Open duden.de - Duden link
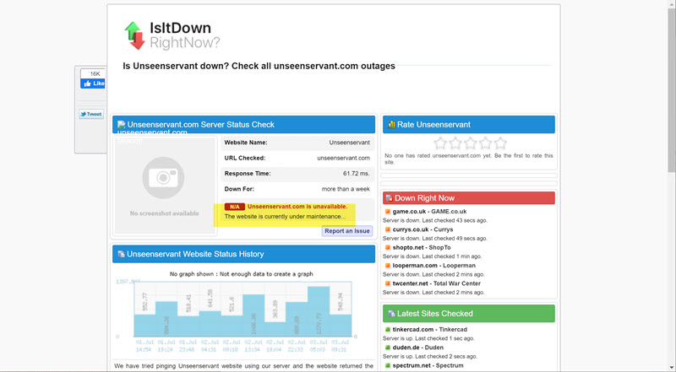 click(x=417, y=348)
